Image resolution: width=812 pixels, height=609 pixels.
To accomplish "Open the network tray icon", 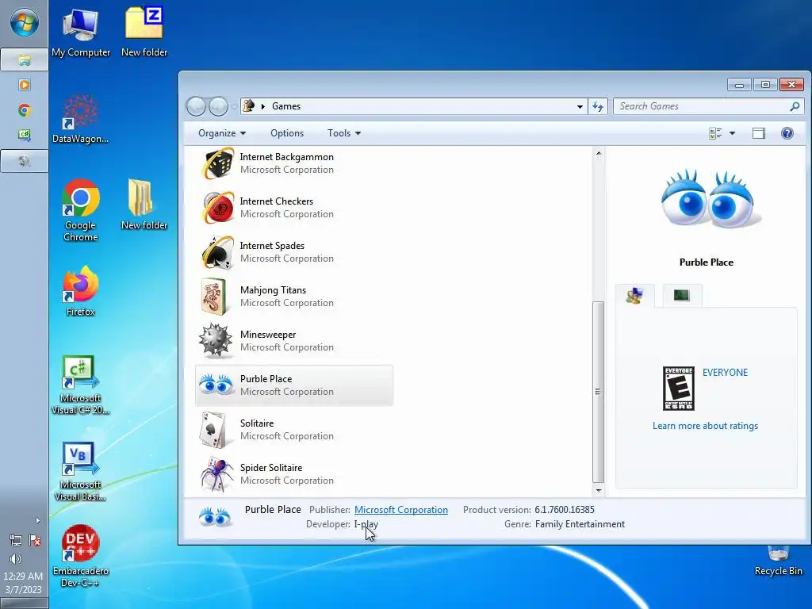I will coord(15,541).
